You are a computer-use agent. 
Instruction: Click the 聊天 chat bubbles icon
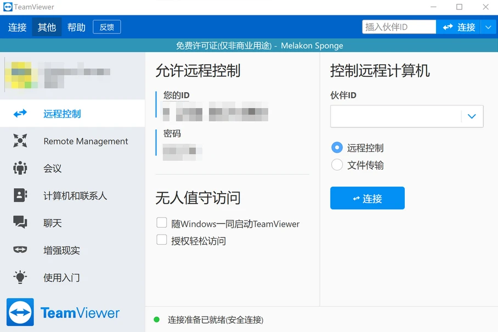[20, 222]
